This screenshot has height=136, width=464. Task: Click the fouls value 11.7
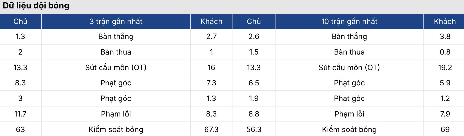(x=20, y=114)
